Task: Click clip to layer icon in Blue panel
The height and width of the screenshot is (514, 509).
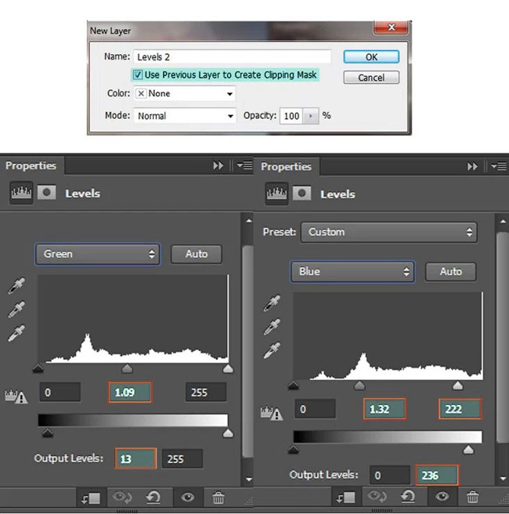Action: [345, 498]
